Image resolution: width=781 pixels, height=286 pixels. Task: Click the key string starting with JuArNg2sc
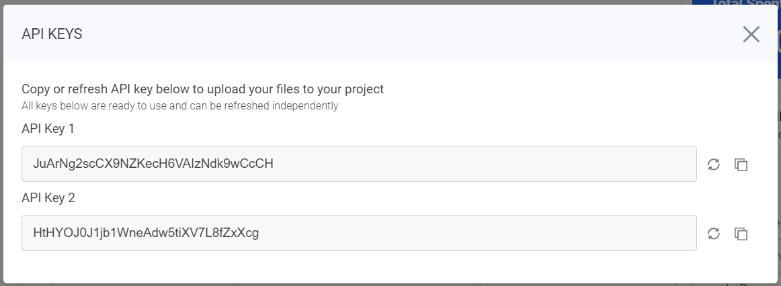click(153, 164)
